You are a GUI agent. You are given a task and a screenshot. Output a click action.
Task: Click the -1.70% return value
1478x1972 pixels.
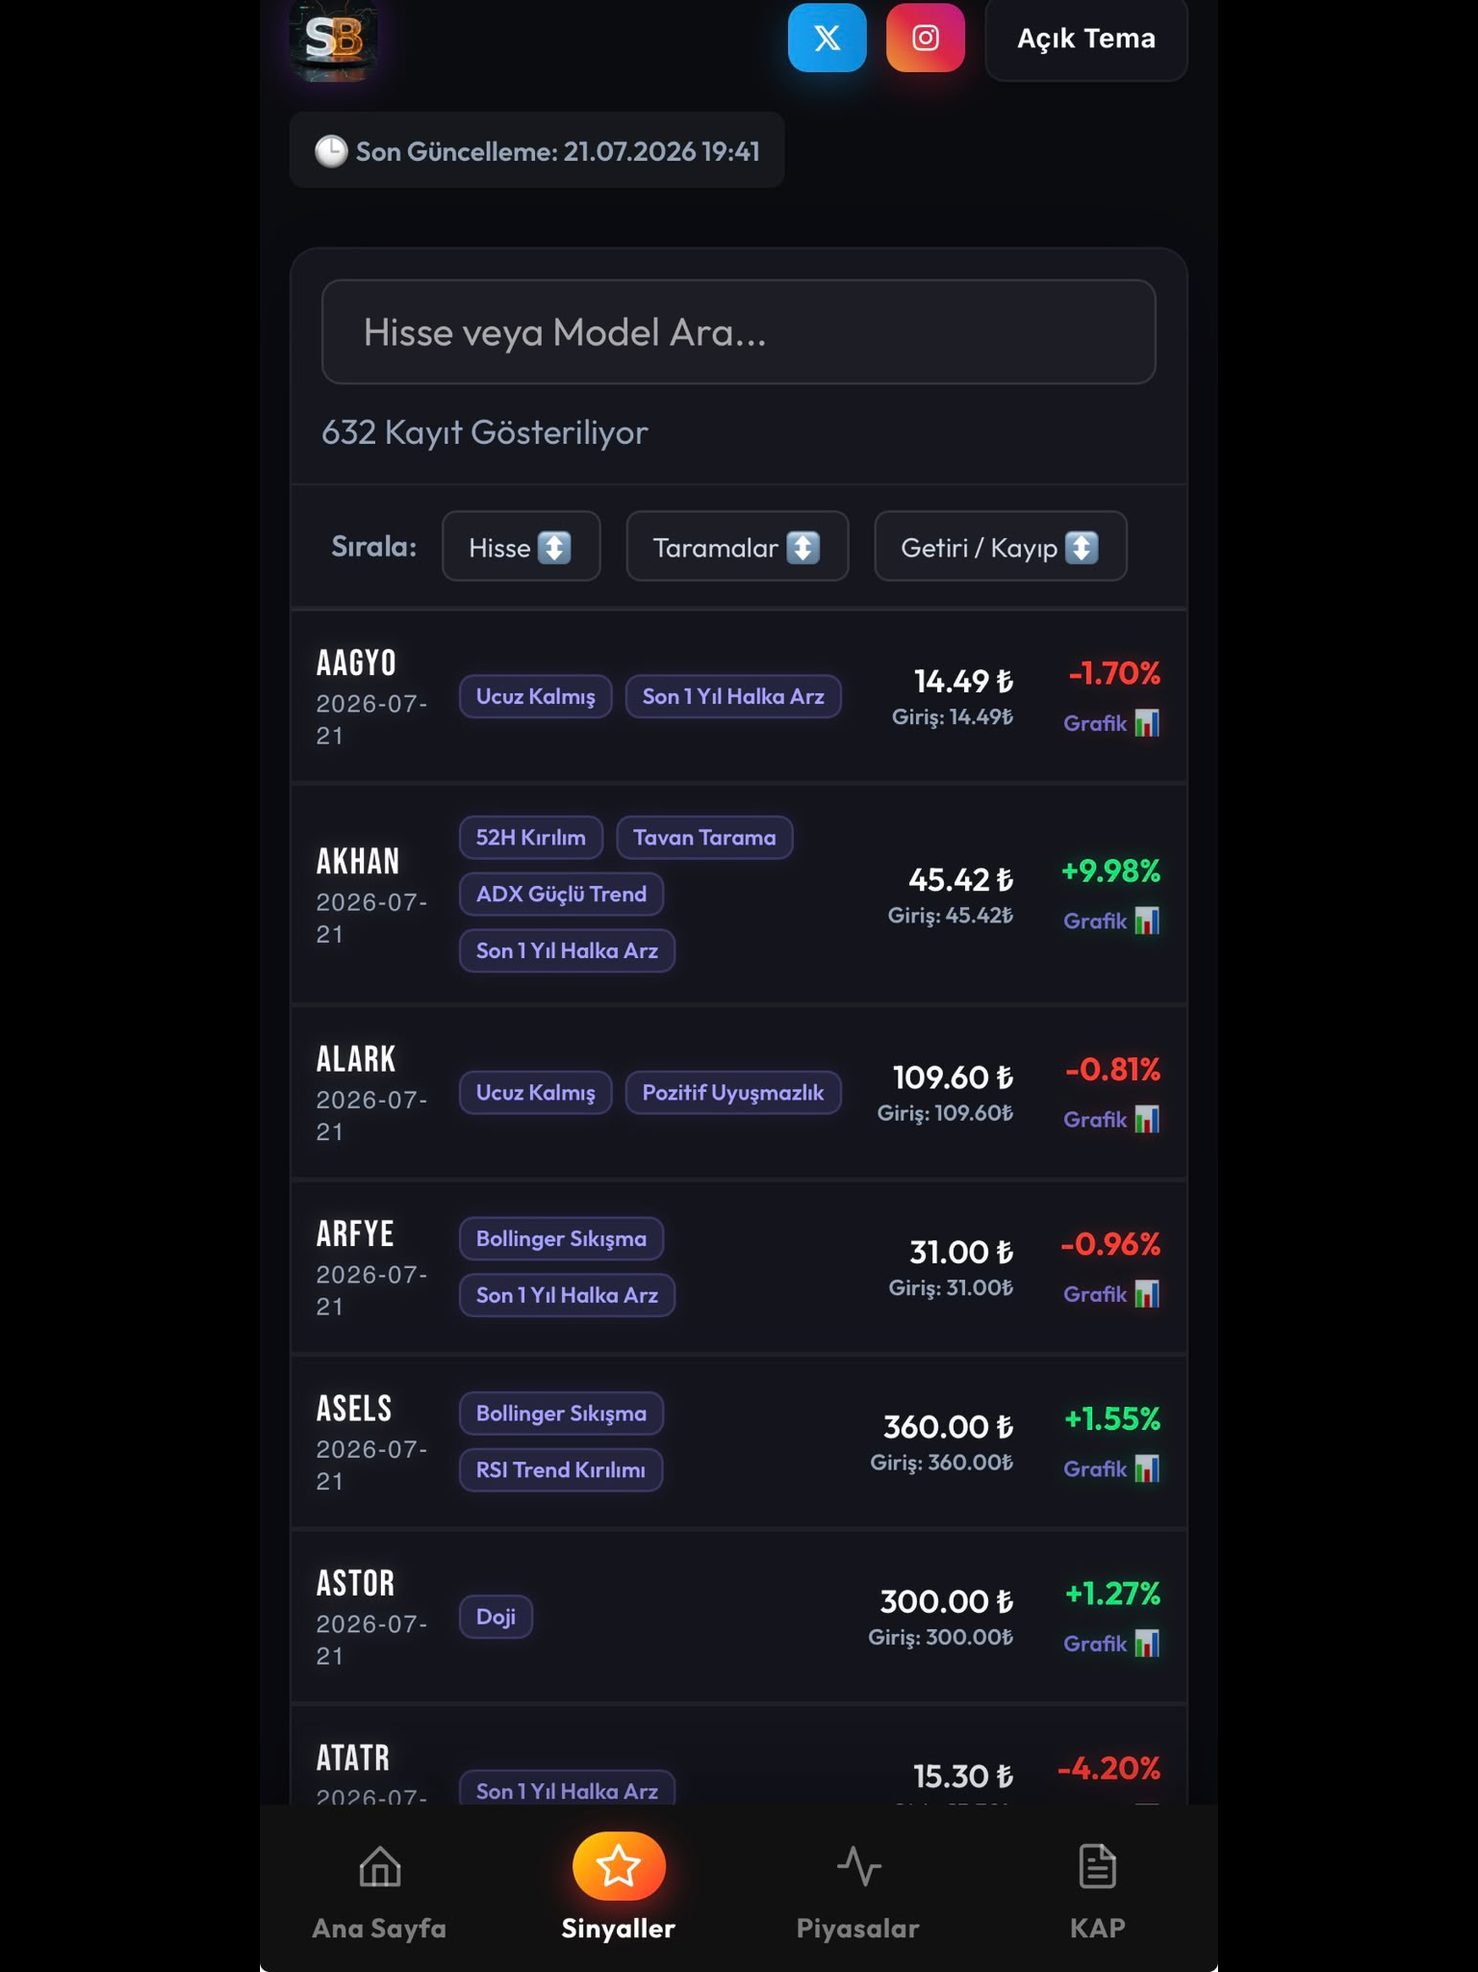1114,673
